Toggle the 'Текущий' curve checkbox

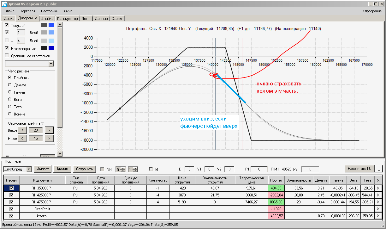[7, 25]
